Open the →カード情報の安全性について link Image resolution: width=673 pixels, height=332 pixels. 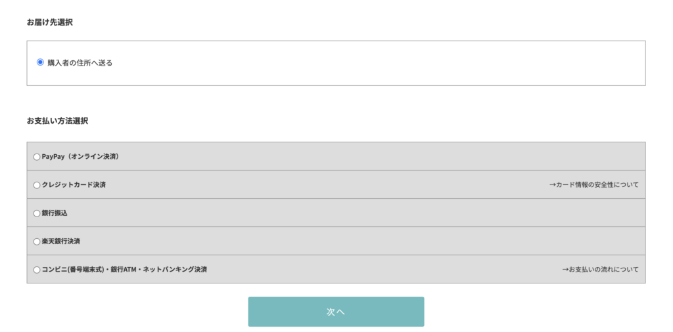click(x=593, y=185)
